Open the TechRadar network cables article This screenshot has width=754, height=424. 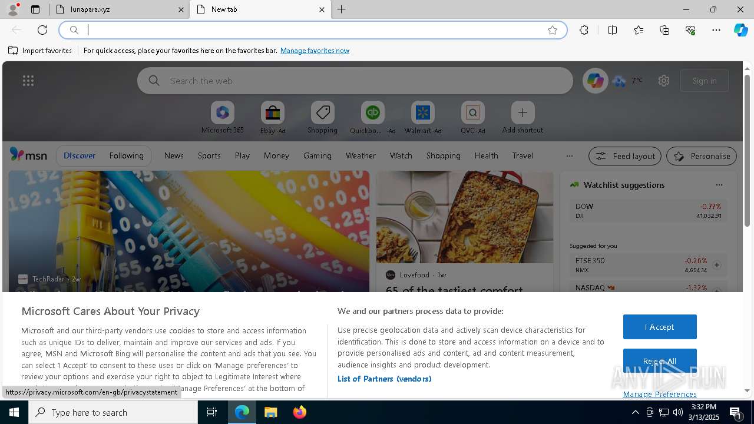pyautogui.click(x=188, y=231)
